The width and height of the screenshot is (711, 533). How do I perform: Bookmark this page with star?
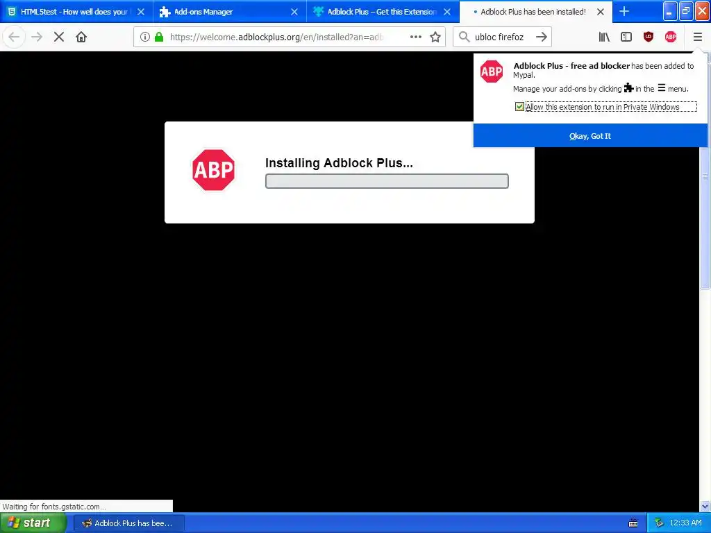[x=435, y=37]
